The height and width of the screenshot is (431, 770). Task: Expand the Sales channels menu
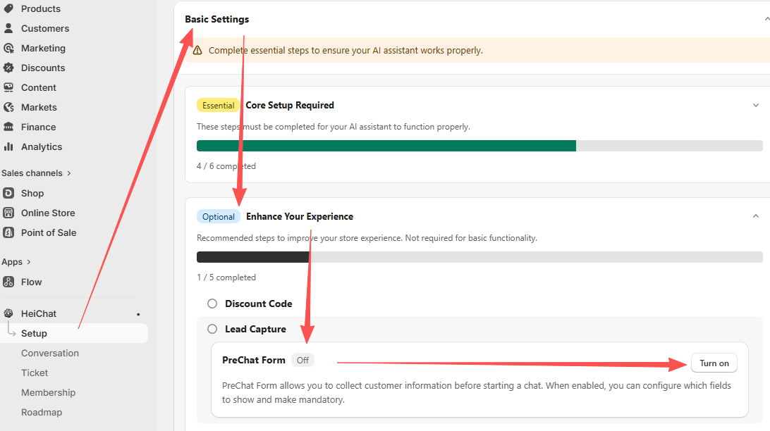coord(68,173)
